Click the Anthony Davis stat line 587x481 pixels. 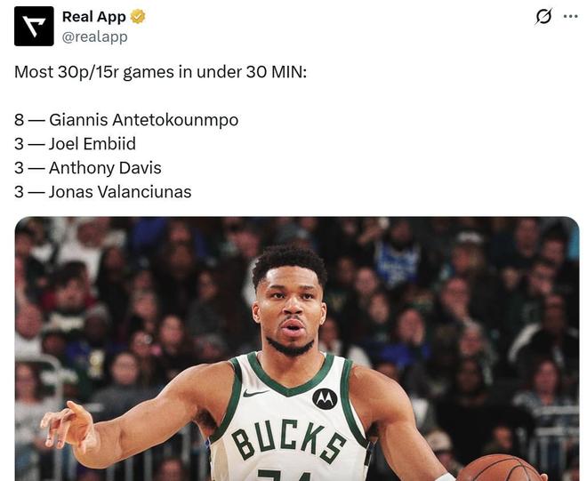87,168
